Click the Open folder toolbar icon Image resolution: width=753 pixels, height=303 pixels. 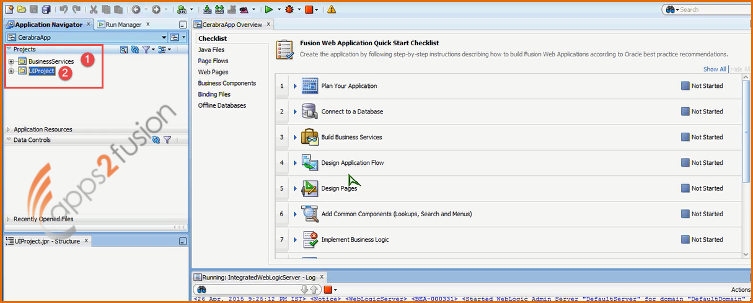(22, 9)
